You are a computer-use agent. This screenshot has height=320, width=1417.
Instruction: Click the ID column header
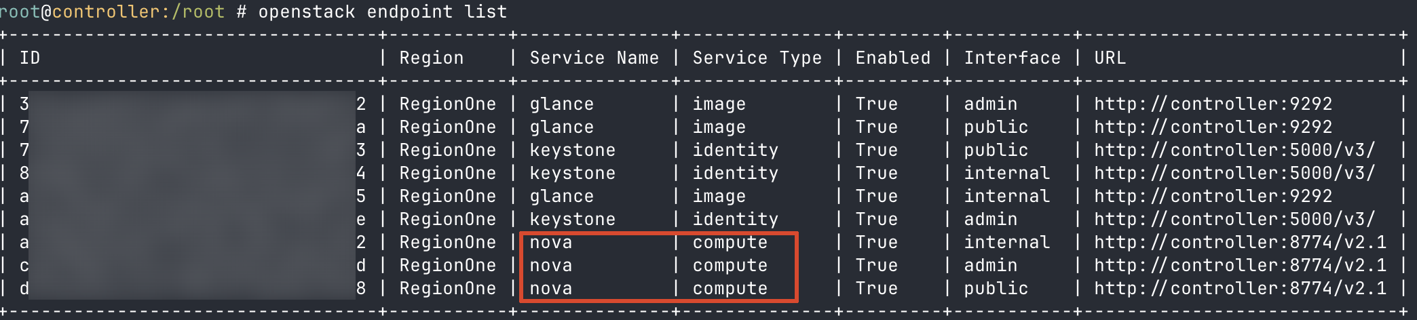(30, 58)
